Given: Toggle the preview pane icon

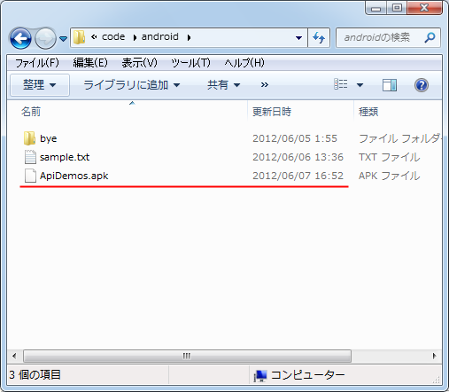Looking at the screenshot, I should [390, 85].
